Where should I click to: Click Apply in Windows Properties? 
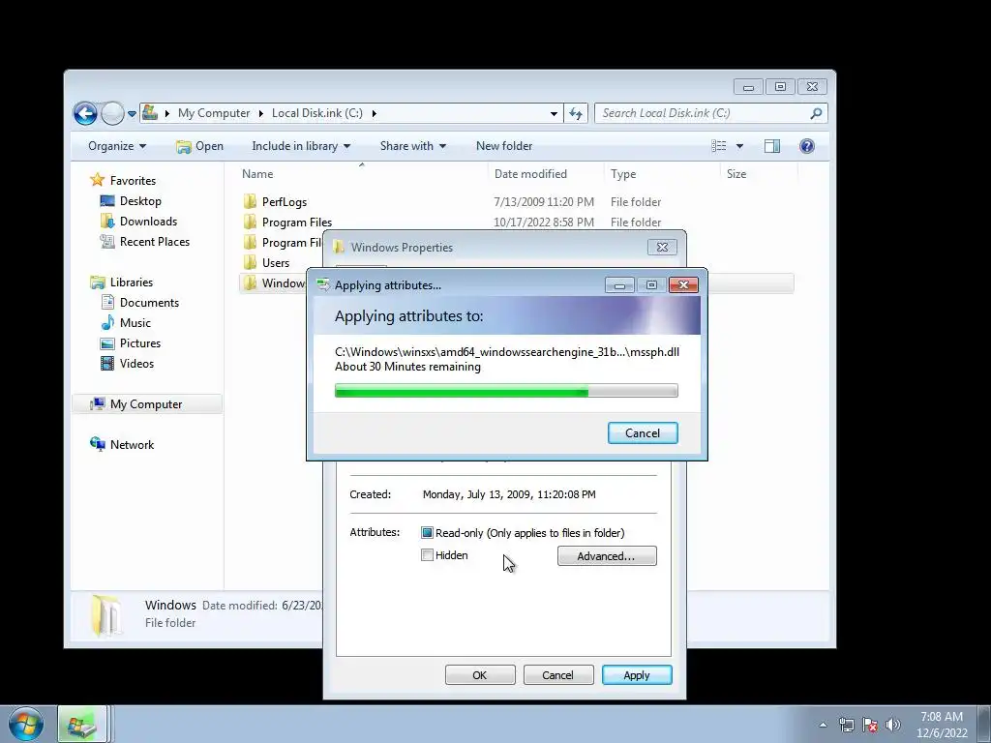(637, 674)
